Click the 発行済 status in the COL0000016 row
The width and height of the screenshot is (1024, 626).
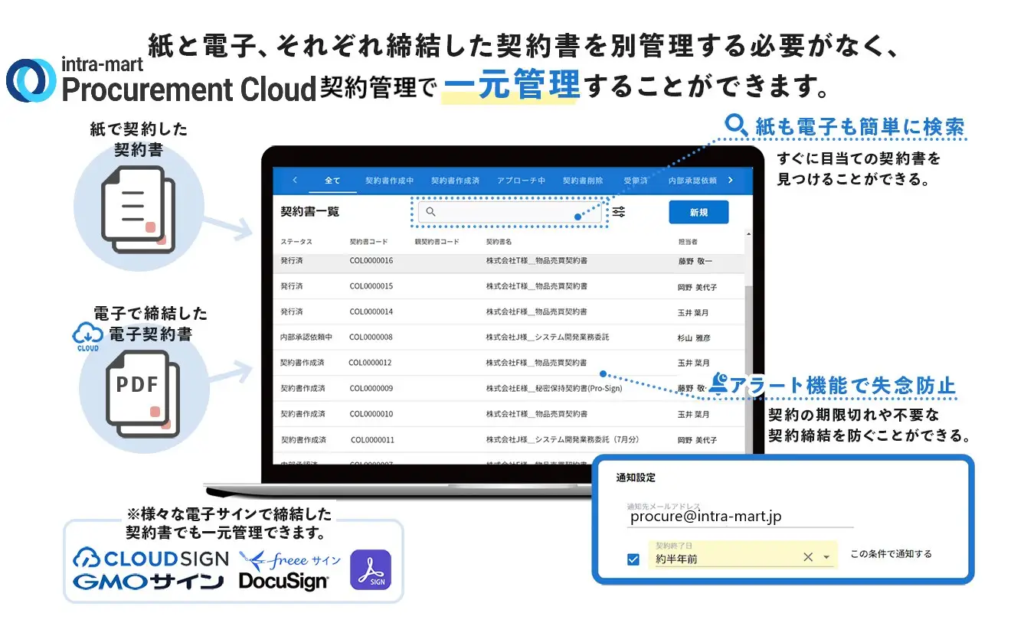pos(291,261)
